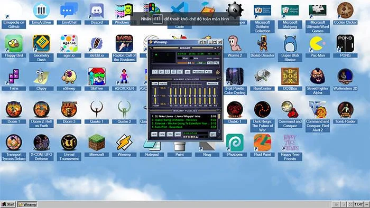The width and height of the screenshot is (370, 208).
Task: Open Super Blob Blaster icon
Action: click(x=290, y=48)
